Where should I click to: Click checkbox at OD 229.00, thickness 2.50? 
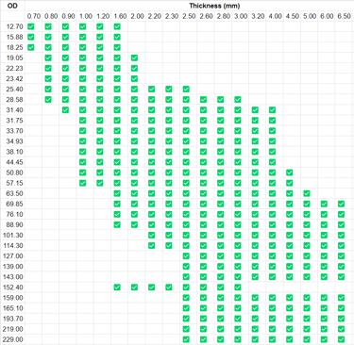coord(186,339)
